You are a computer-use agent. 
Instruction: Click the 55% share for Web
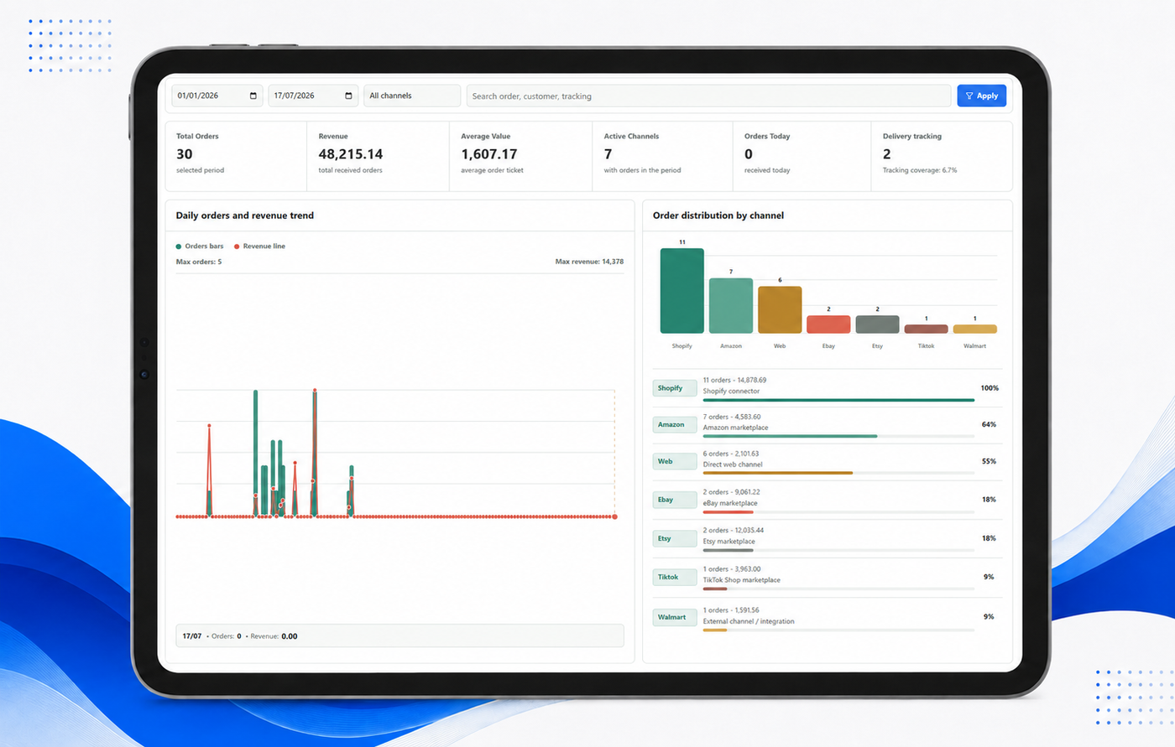pyautogui.click(x=989, y=461)
